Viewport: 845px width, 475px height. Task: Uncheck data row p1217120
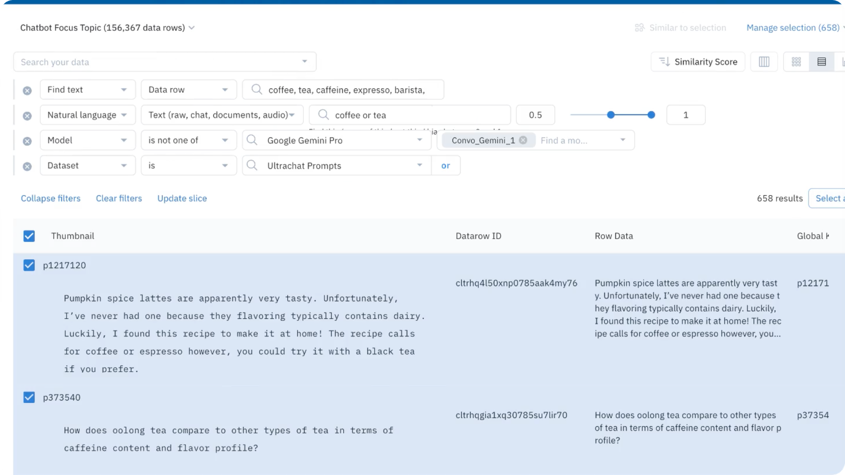tap(29, 265)
